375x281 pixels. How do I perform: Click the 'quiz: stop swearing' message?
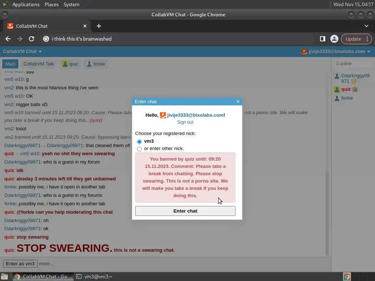pyautogui.click(x=26, y=237)
